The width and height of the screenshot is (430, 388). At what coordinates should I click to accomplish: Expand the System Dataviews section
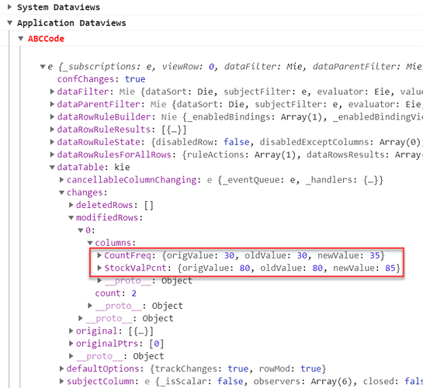pos(9,7)
